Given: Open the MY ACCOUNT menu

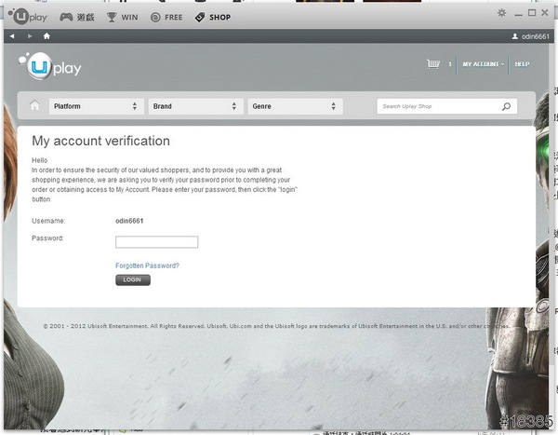Looking at the screenshot, I should tap(483, 64).
